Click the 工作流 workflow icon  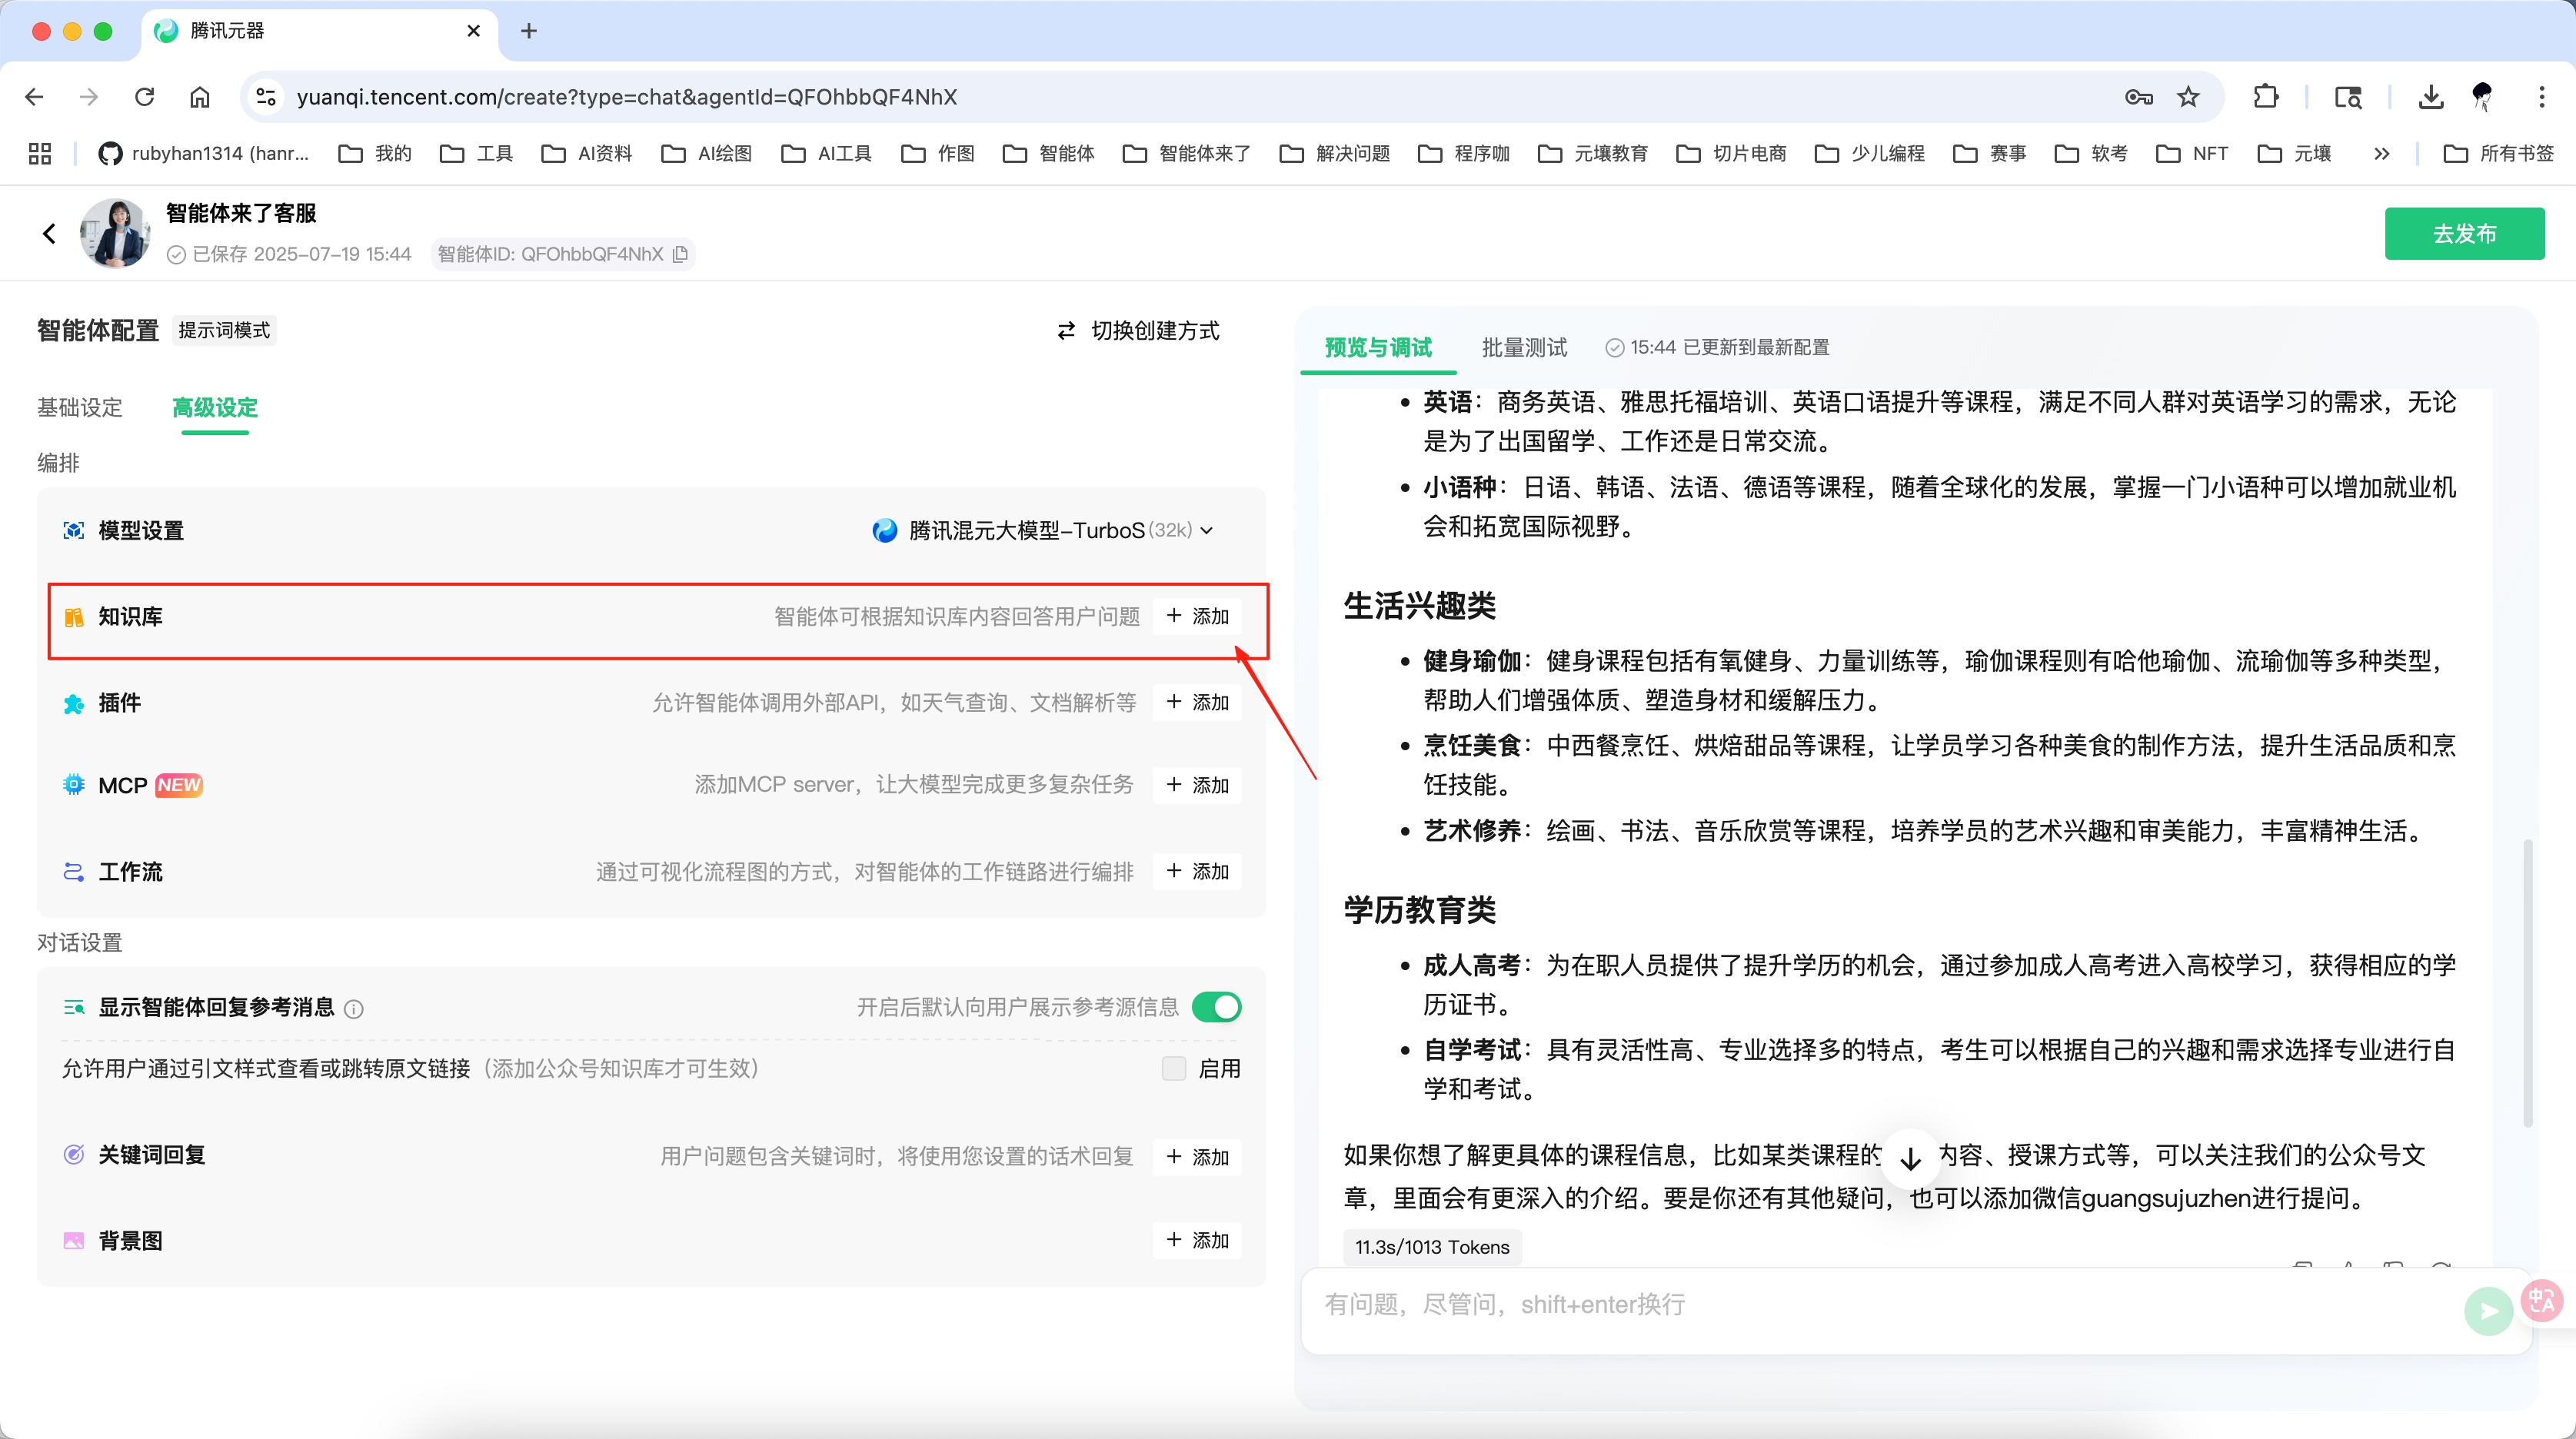74,872
